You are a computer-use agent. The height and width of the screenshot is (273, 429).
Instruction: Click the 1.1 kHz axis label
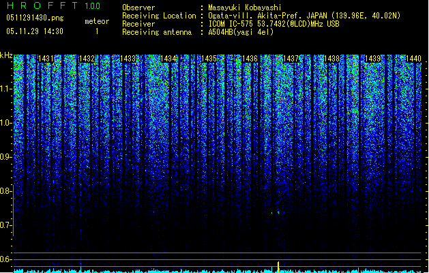point(5,89)
